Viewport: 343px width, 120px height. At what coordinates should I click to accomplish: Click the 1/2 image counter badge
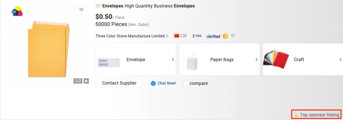(78, 81)
